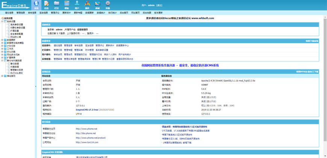Image resolution: width=327 pixels, height=158 pixels.
Task: Collapse the 系统设置 tree folder
Action: tap(2, 21)
